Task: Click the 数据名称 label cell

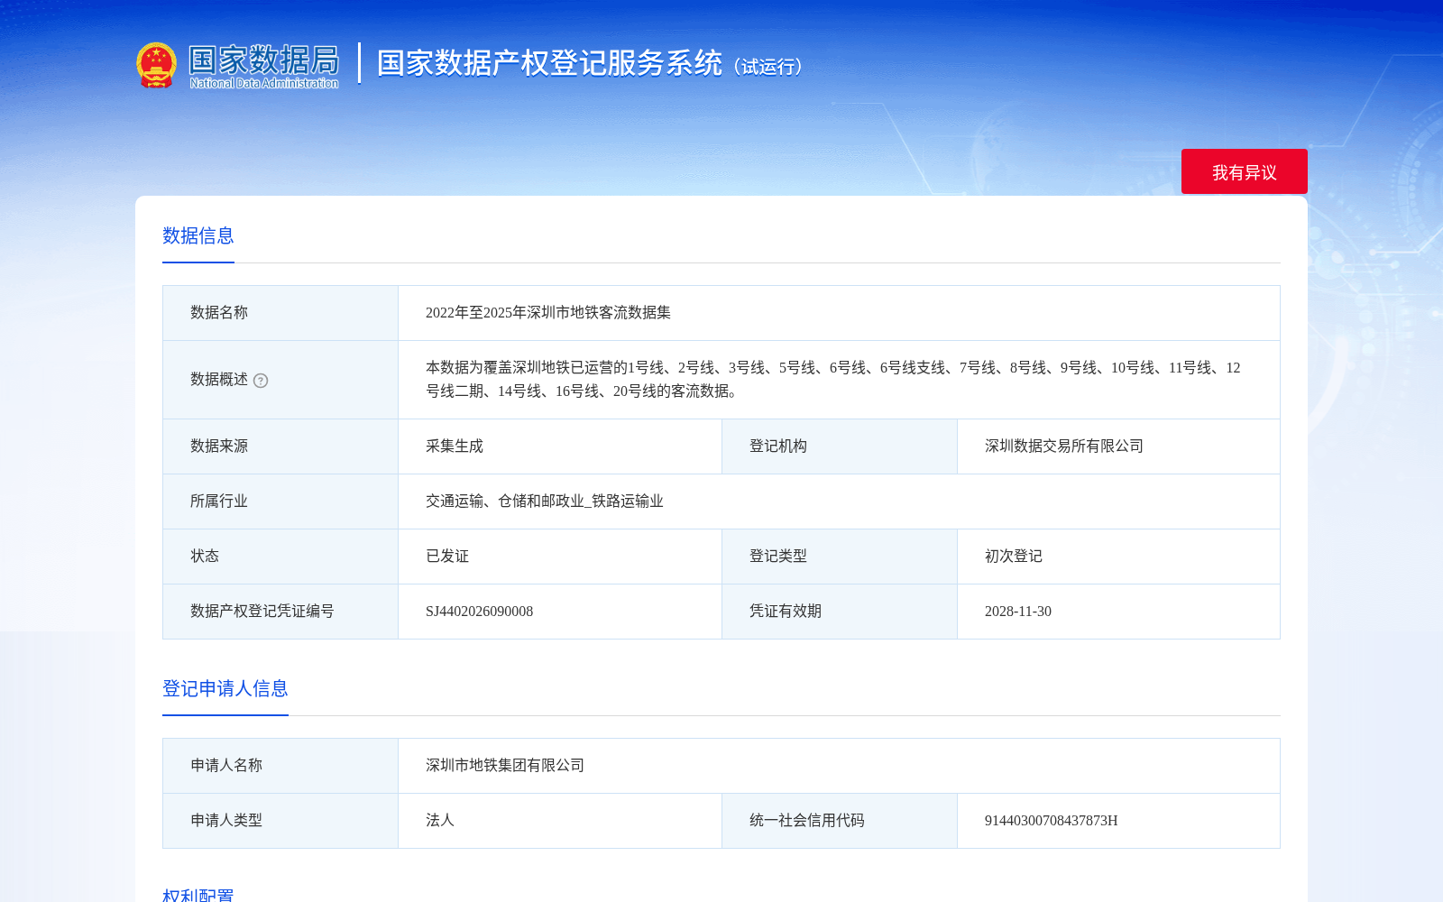Action: 280,313
